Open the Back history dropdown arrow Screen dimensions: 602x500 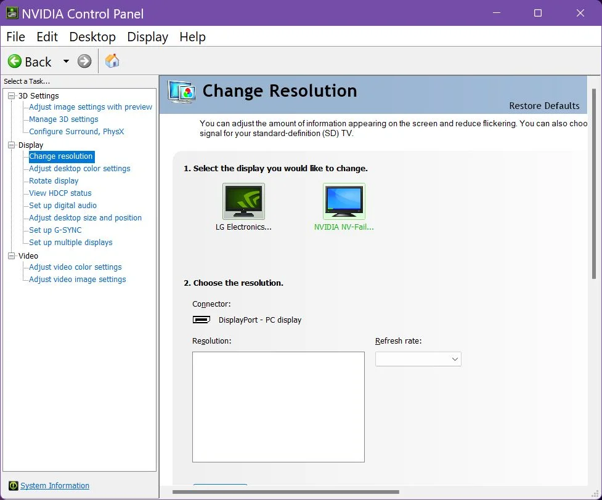click(x=66, y=61)
